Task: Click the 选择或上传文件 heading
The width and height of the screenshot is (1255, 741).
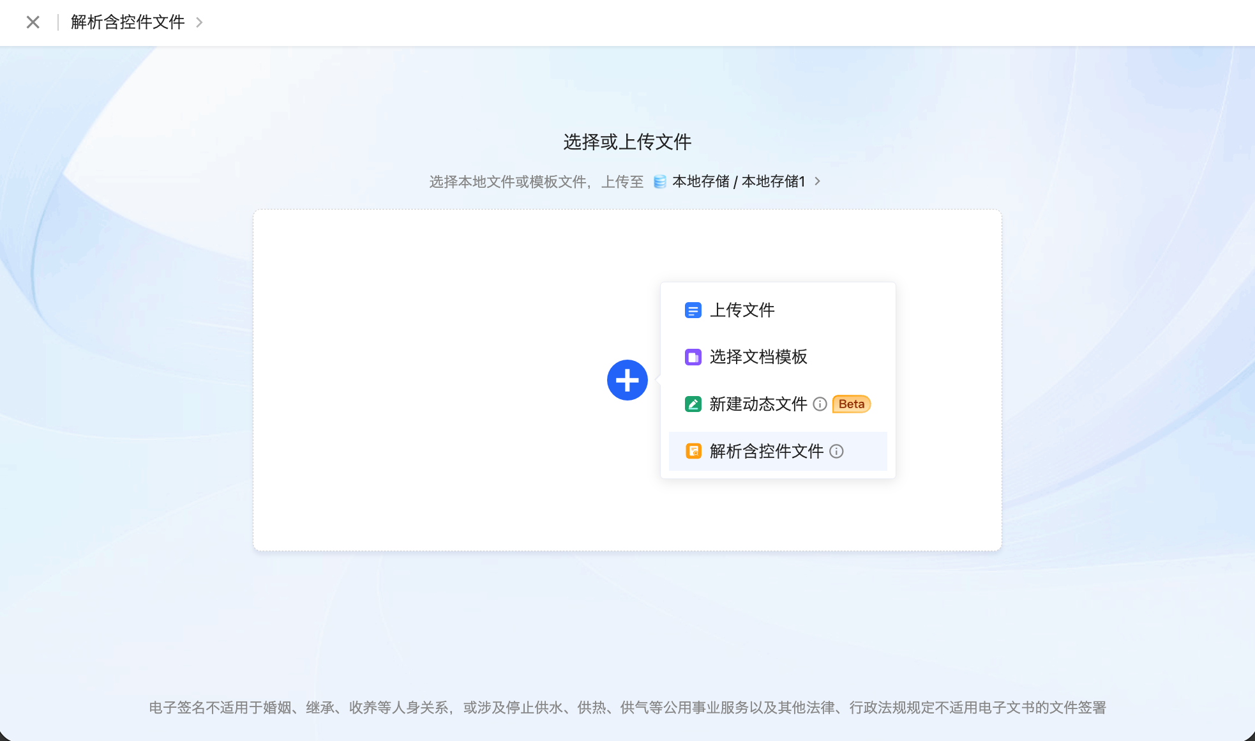Action: click(627, 142)
